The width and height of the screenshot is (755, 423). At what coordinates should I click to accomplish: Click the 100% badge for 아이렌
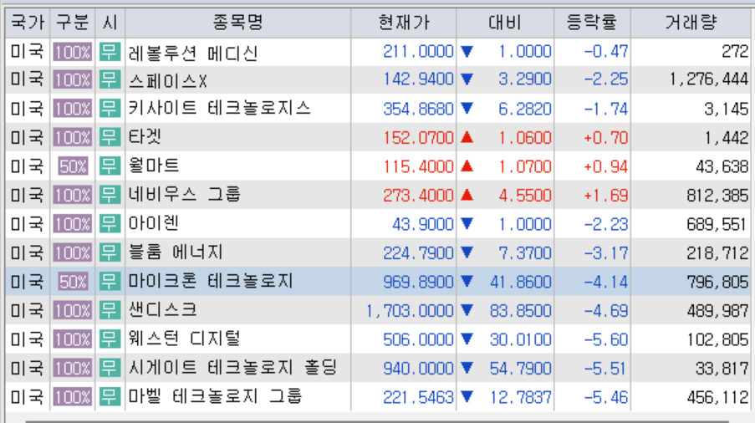tap(72, 224)
